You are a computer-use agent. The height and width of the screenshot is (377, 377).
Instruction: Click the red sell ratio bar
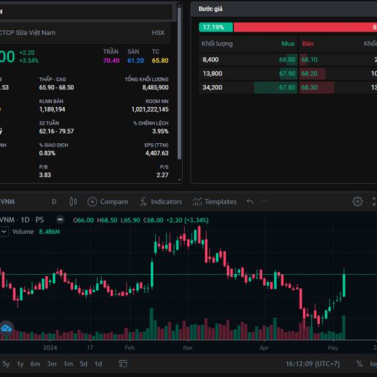click(305, 27)
